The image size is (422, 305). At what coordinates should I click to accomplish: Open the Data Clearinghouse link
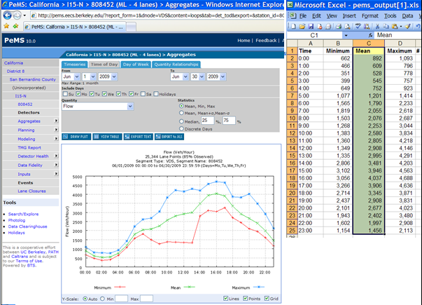pos(28,227)
